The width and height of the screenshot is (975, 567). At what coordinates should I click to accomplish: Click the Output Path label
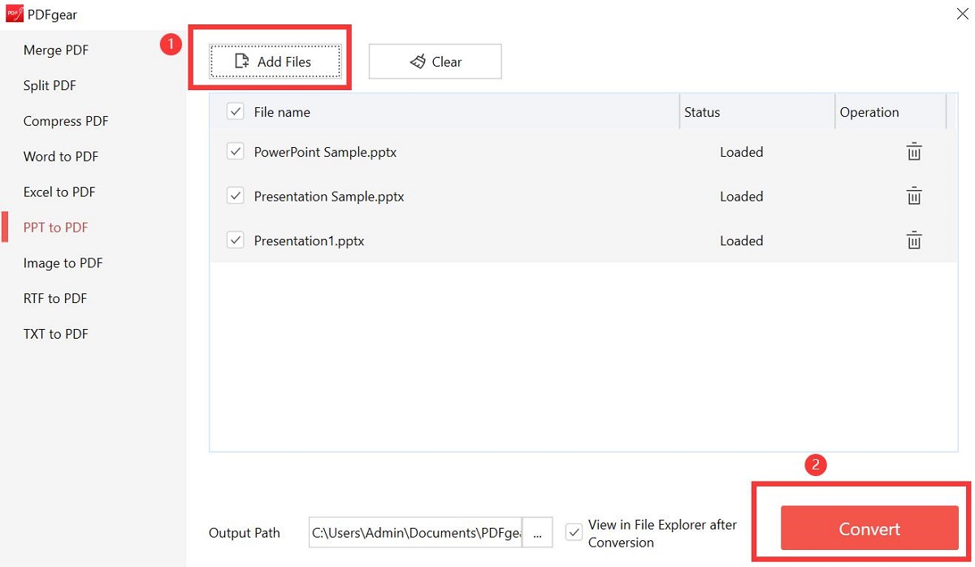click(245, 533)
